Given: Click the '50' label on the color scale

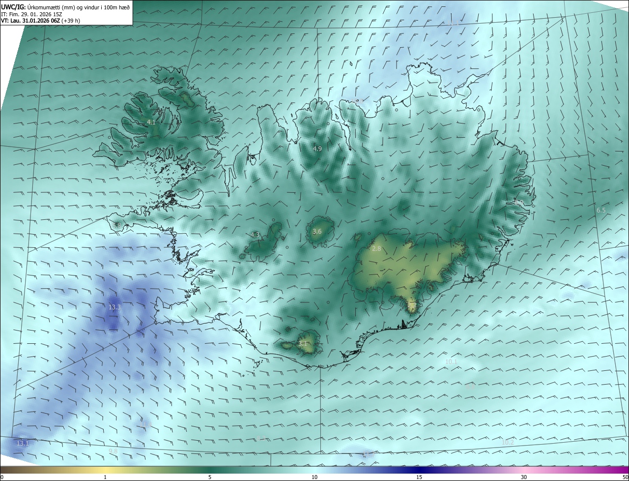Looking at the screenshot, I should point(625,477).
